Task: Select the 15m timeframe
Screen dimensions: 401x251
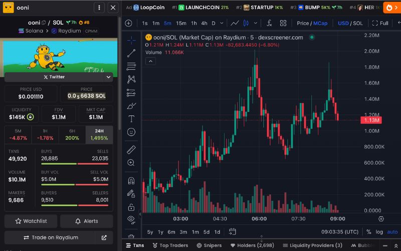Action: (181, 23)
